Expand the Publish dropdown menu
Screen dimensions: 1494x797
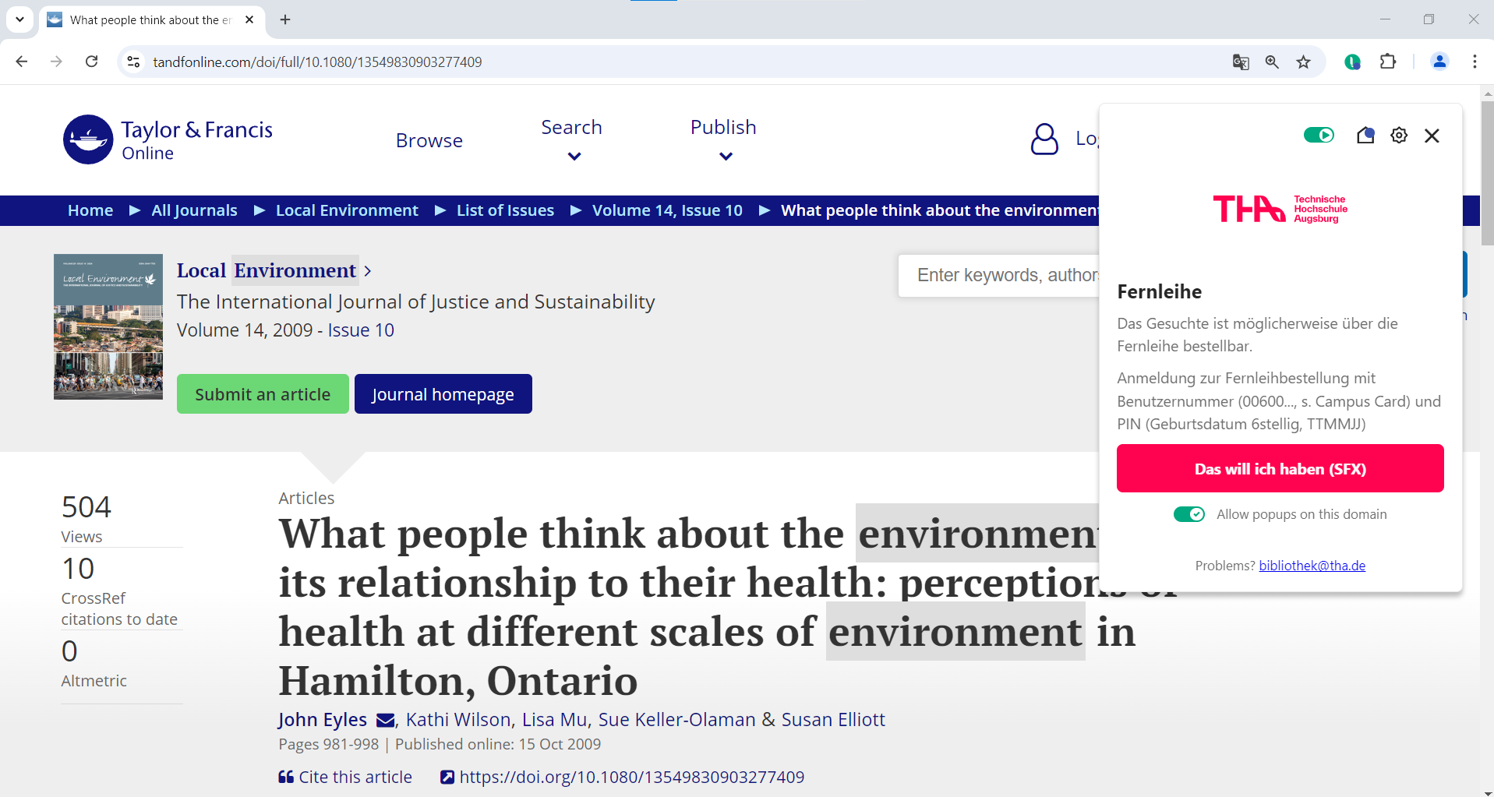click(x=723, y=139)
